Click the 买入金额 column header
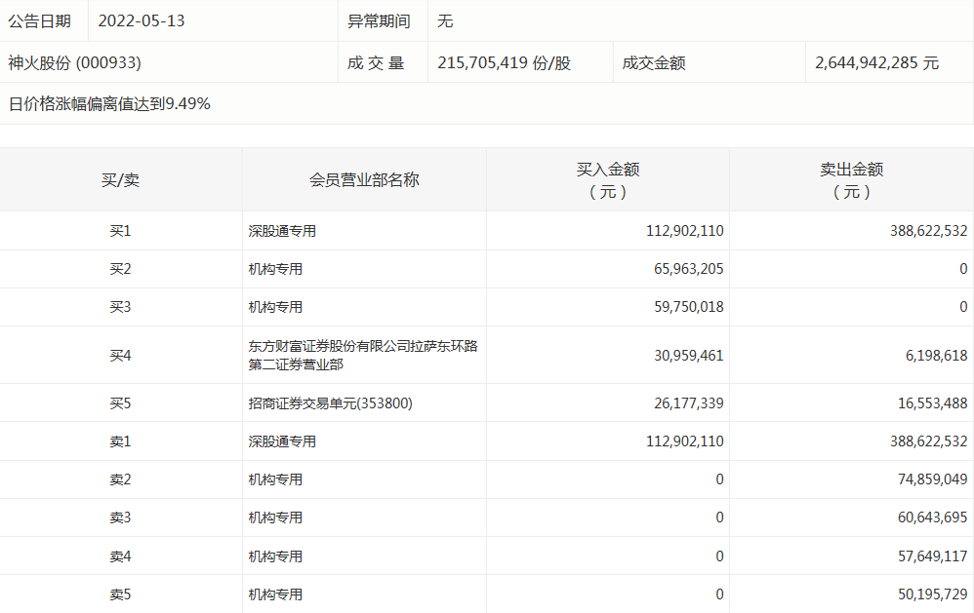 [x=607, y=179]
